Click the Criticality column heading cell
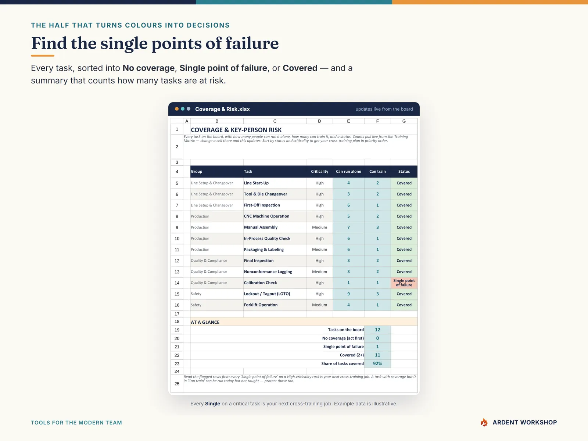This screenshot has height=441, width=588. pyautogui.click(x=319, y=172)
